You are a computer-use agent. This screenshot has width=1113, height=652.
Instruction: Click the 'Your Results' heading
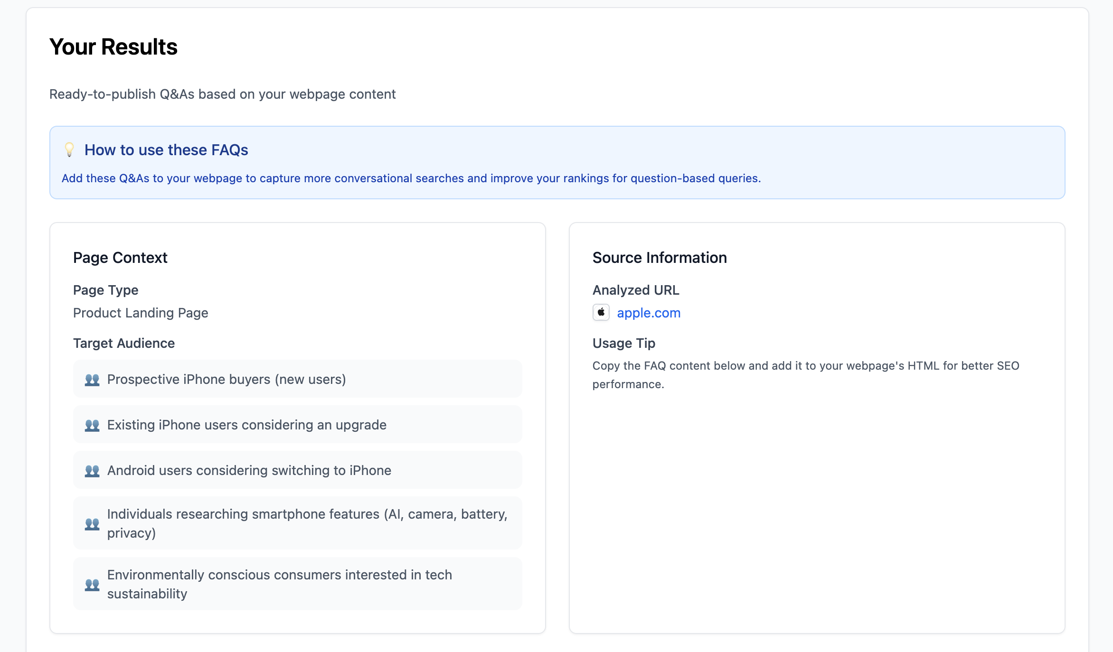pyautogui.click(x=113, y=47)
